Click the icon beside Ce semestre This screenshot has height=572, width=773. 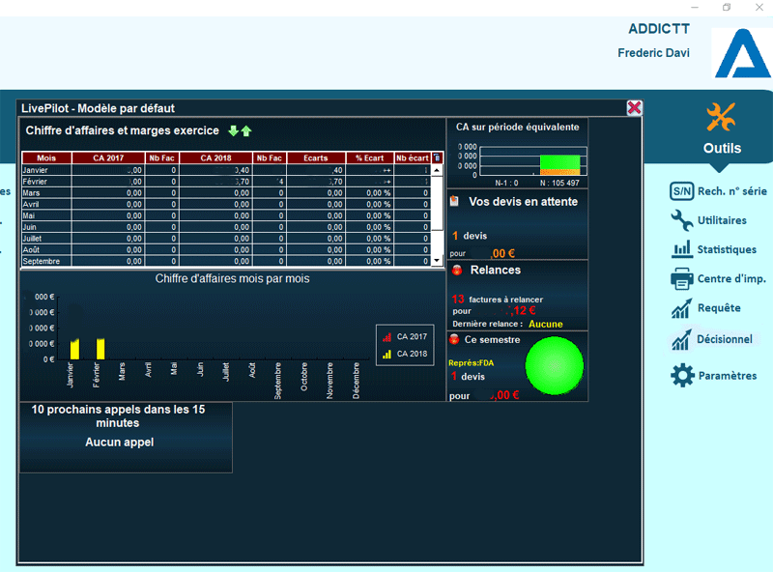[454, 339]
